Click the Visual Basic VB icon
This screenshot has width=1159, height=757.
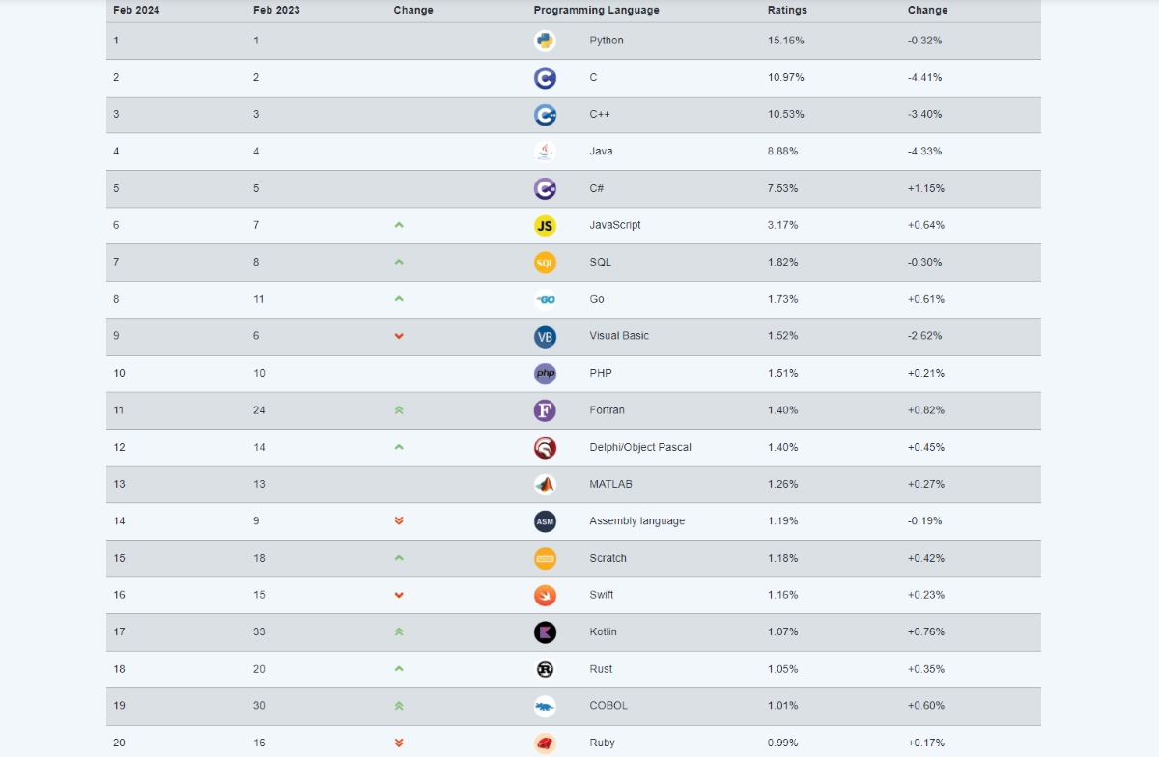tap(545, 336)
